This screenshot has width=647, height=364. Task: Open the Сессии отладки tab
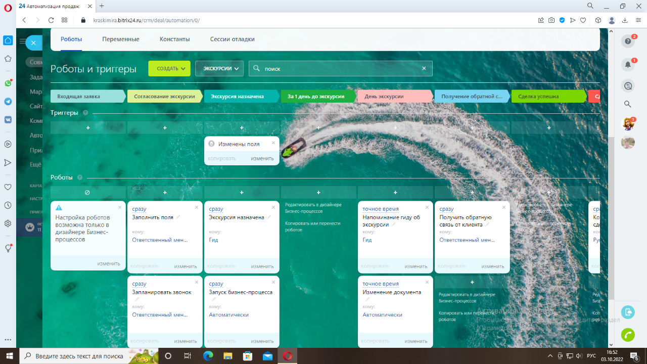coord(233,39)
